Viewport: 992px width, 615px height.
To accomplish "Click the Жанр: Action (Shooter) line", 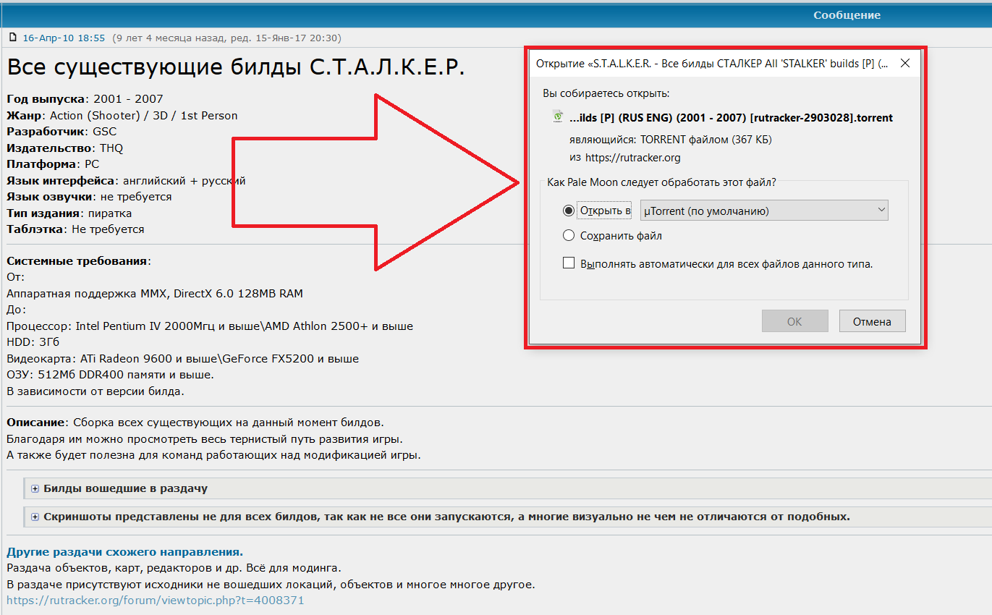I will click(122, 116).
